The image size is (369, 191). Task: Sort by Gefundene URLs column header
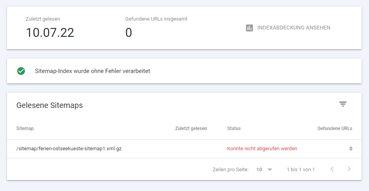(335, 128)
